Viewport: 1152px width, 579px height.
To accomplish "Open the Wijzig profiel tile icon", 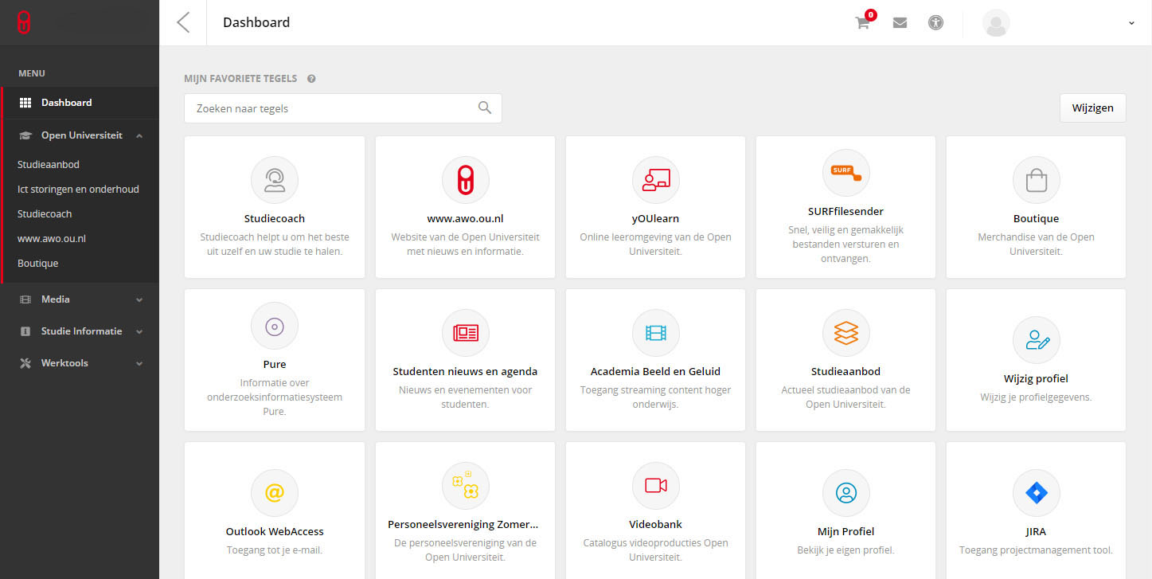I will pyautogui.click(x=1036, y=339).
